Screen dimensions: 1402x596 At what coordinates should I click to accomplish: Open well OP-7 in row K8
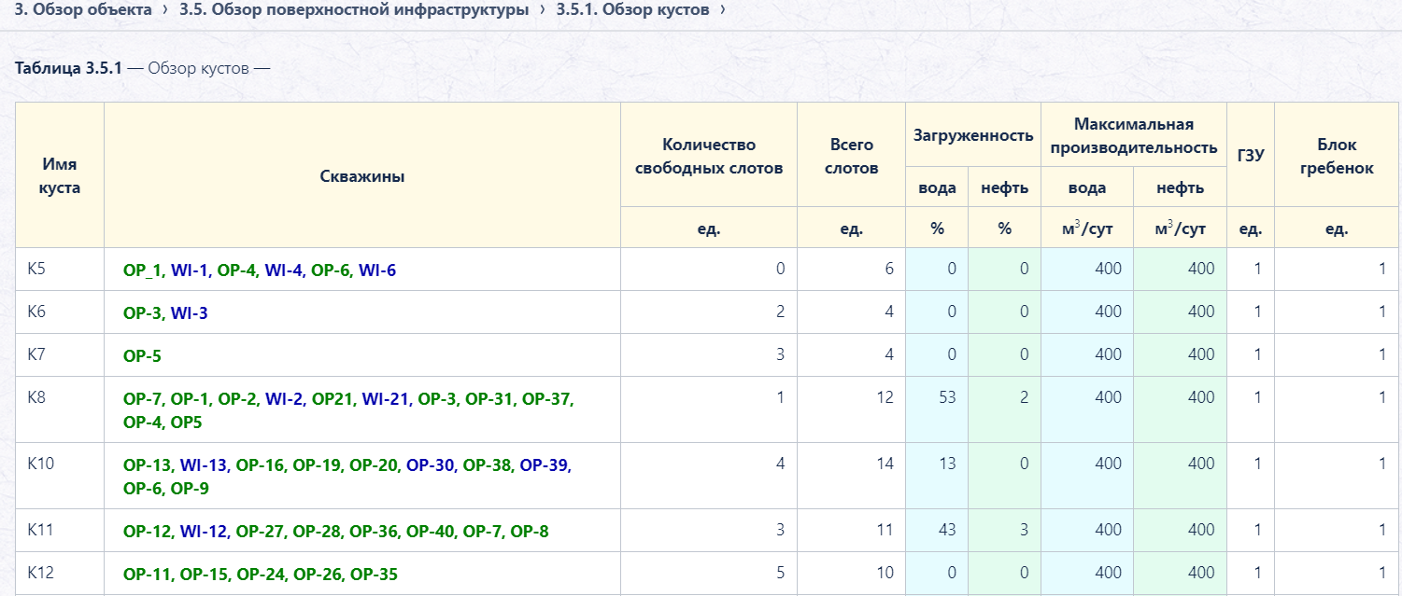pos(143,398)
